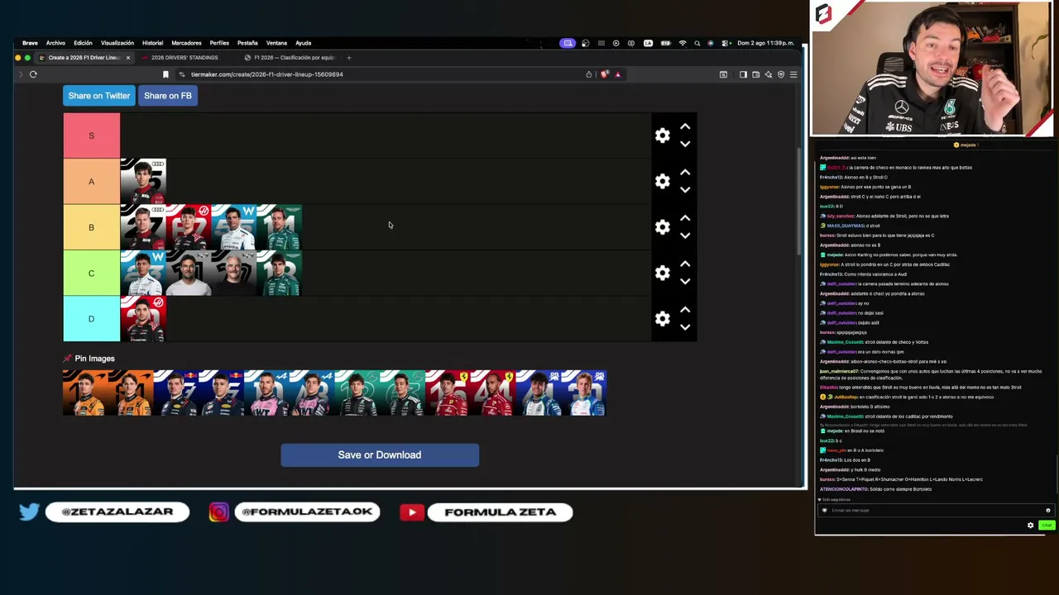Move tier B row down
1059x595 pixels.
click(685, 236)
